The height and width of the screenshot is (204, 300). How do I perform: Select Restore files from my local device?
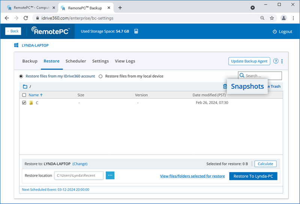click(100, 76)
